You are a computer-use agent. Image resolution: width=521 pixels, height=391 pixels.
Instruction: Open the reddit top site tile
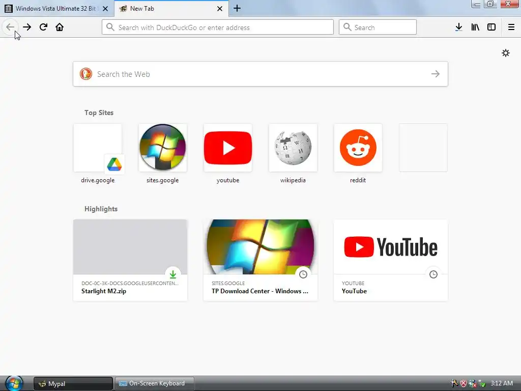[358, 148]
